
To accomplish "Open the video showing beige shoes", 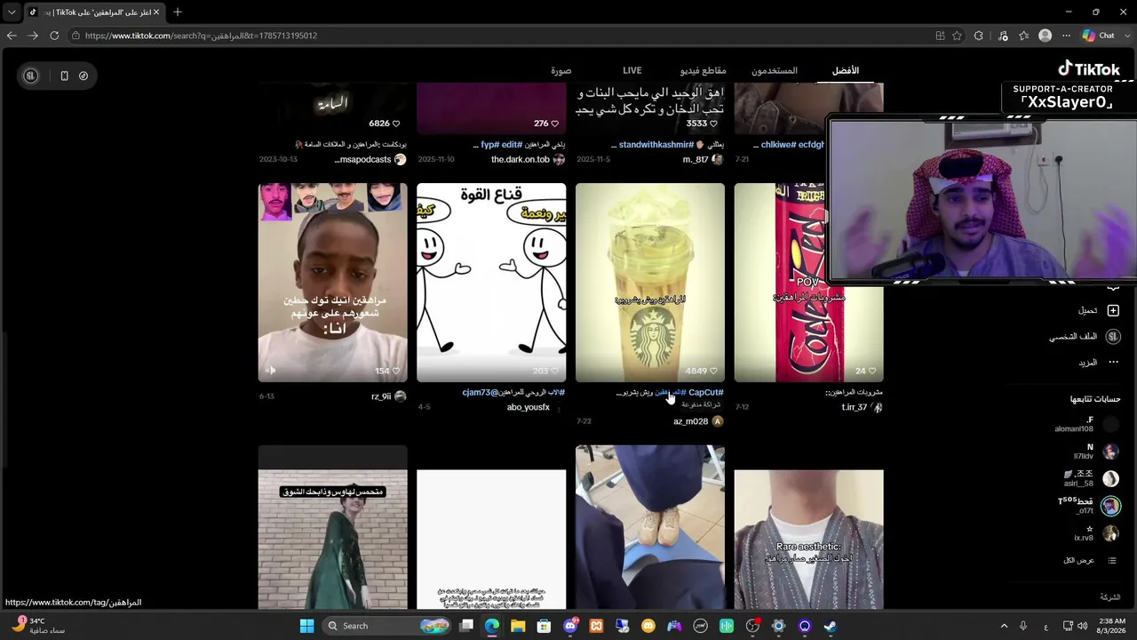I will (x=650, y=527).
